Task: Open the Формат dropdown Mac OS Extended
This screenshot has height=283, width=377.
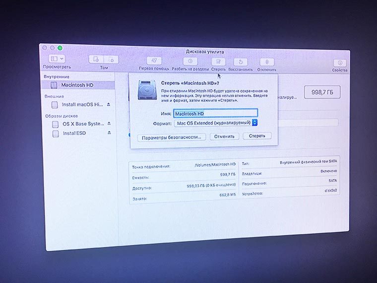Action: point(216,123)
